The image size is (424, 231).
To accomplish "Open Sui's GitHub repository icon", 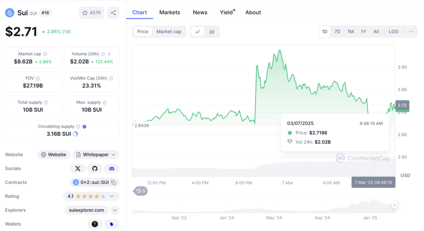I will point(95,168).
